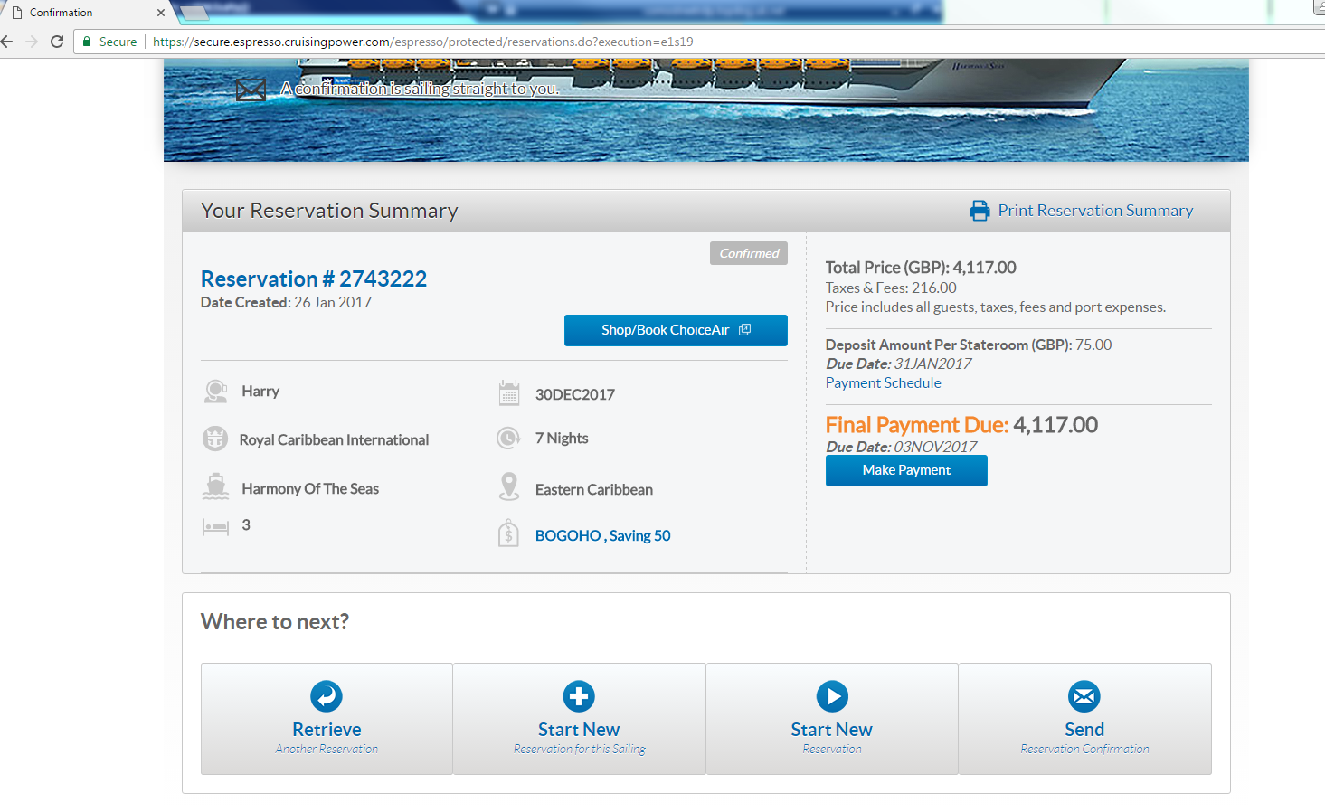Open a new tab with the new-tab button

pos(193,14)
